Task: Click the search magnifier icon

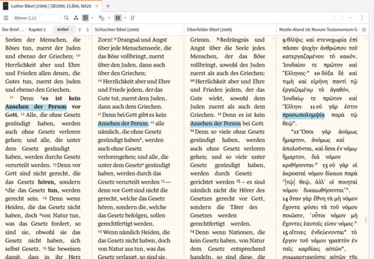Action: pos(67,18)
